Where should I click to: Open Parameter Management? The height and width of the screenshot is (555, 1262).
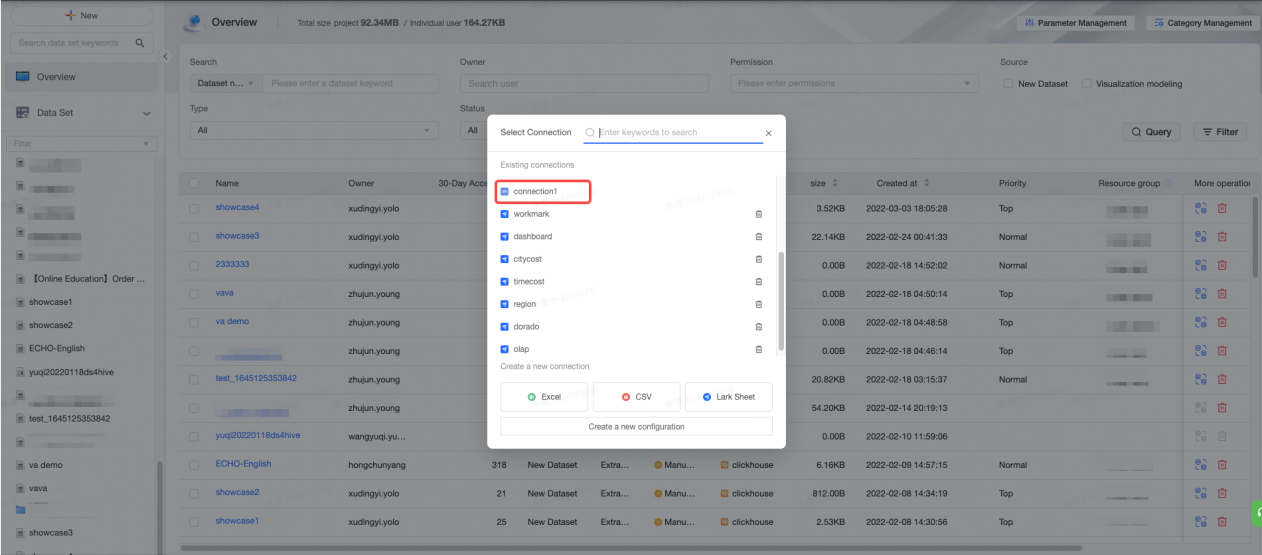(1075, 23)
